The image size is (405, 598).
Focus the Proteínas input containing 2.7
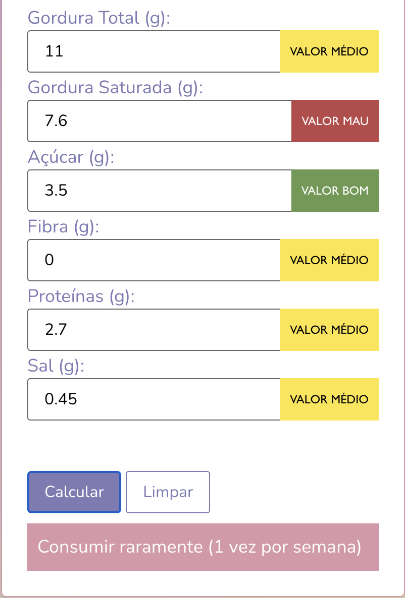pos(154,330)
